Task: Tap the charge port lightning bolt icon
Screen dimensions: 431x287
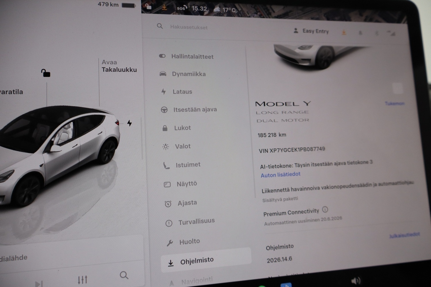Action: (130, 123)
